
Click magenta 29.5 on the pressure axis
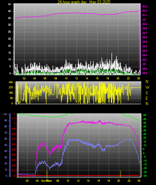tap(145, 42)
